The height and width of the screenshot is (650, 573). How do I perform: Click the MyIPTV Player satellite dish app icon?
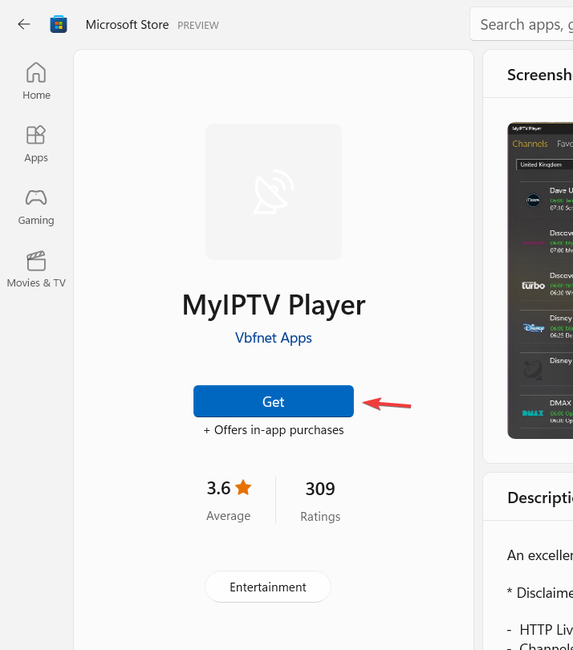[x=274, y=192]
